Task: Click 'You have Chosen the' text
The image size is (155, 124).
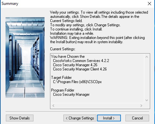Action: coord(68,56)
